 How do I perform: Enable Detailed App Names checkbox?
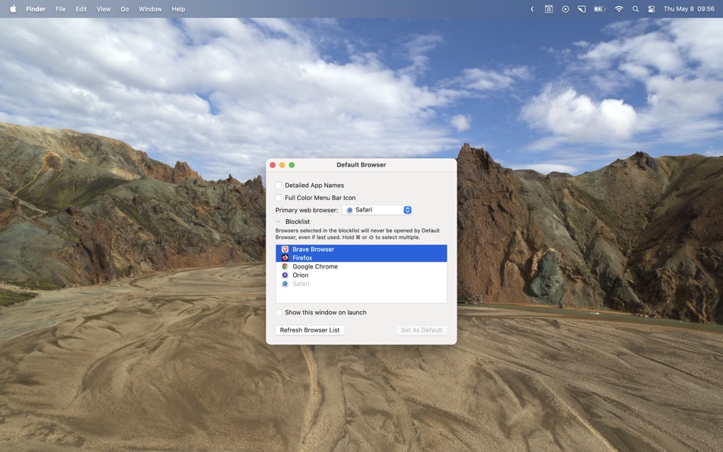tap(279, 185)
